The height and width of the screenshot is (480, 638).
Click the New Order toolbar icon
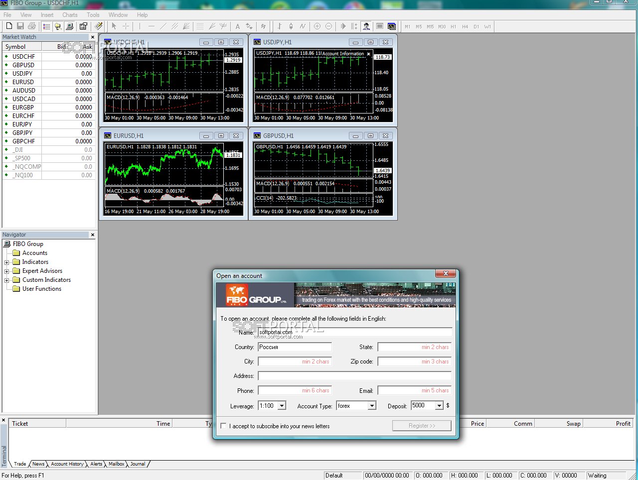click(99, 26)
